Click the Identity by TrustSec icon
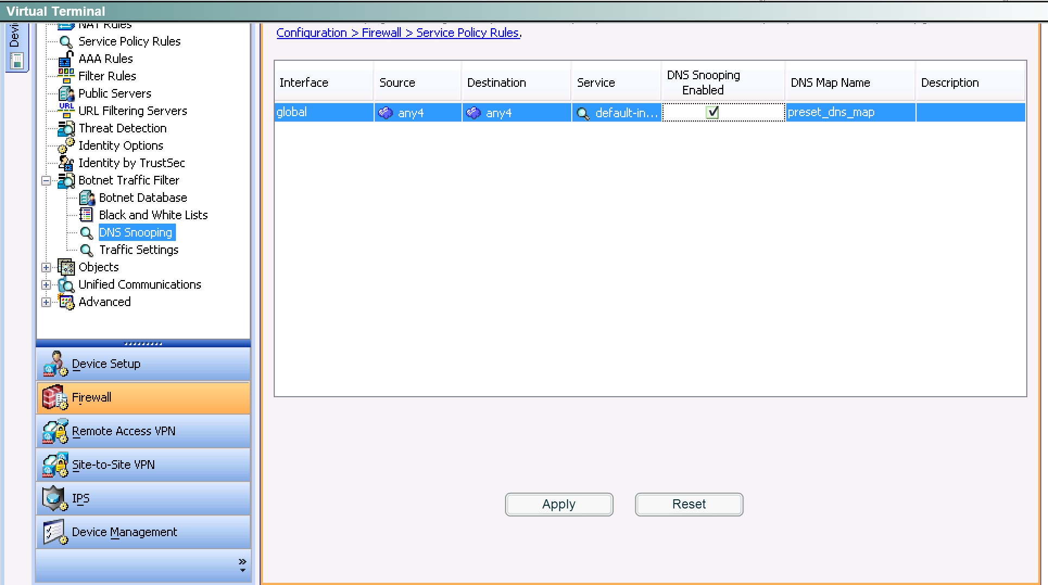This screenshot has height=585, width=1048. (66, 163)
